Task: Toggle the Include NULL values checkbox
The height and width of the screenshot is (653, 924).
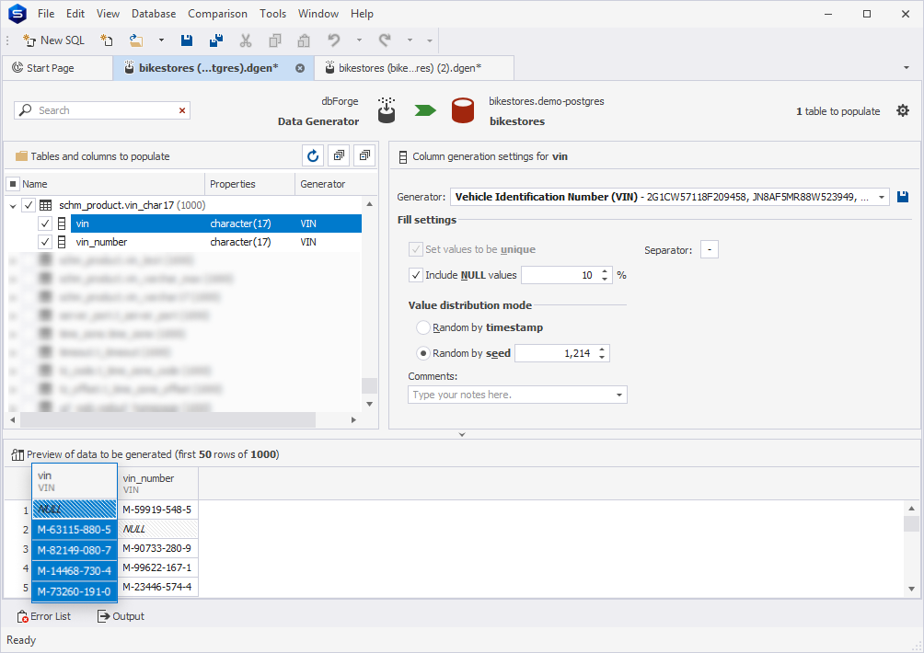Action: click(x=416, y=275)
